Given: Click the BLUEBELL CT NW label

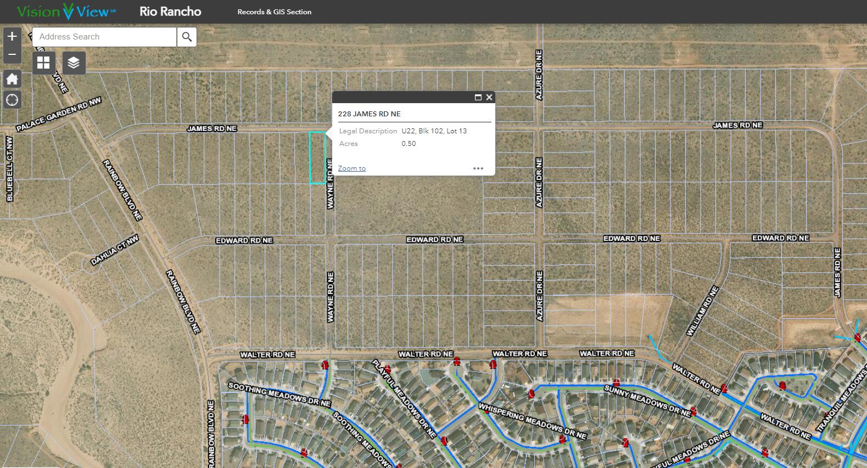Looking at the screenshot, I should [9, 169].
